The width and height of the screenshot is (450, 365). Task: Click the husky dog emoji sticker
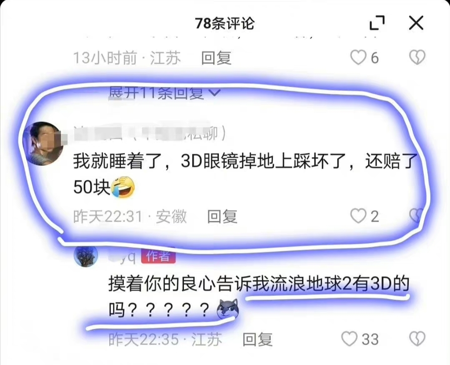point(228,309)
